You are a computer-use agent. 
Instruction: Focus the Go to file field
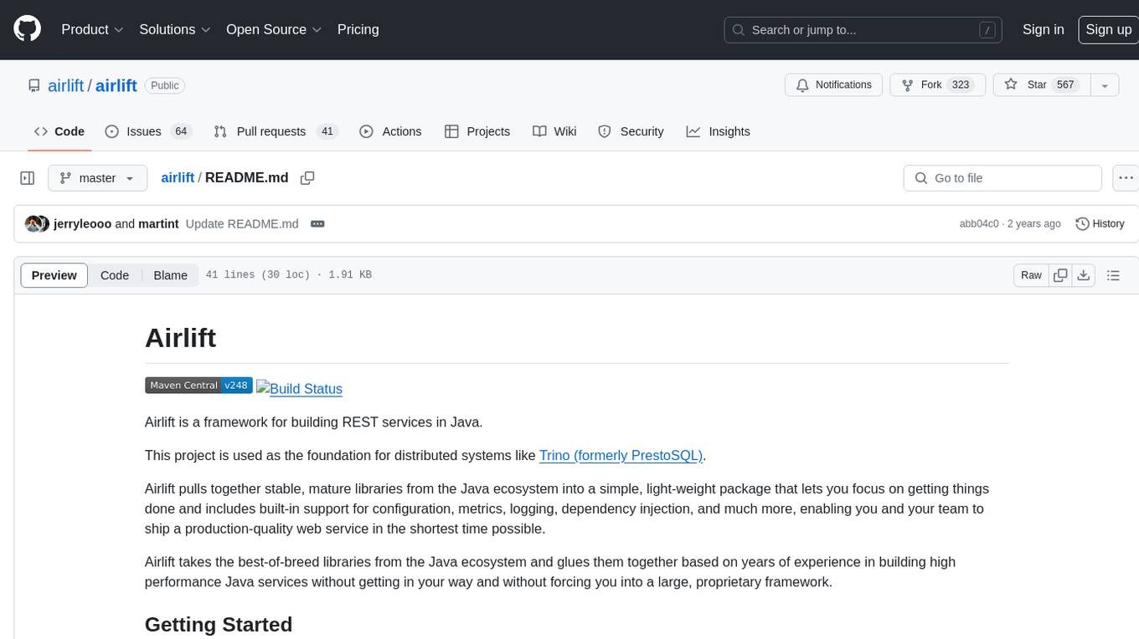[1002, 178]
